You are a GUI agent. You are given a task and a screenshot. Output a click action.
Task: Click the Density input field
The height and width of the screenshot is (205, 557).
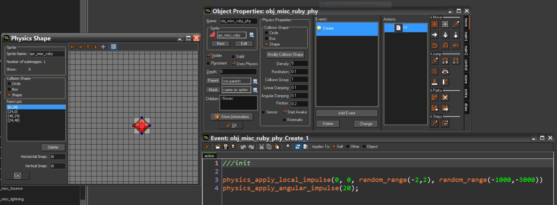(299, 64)
